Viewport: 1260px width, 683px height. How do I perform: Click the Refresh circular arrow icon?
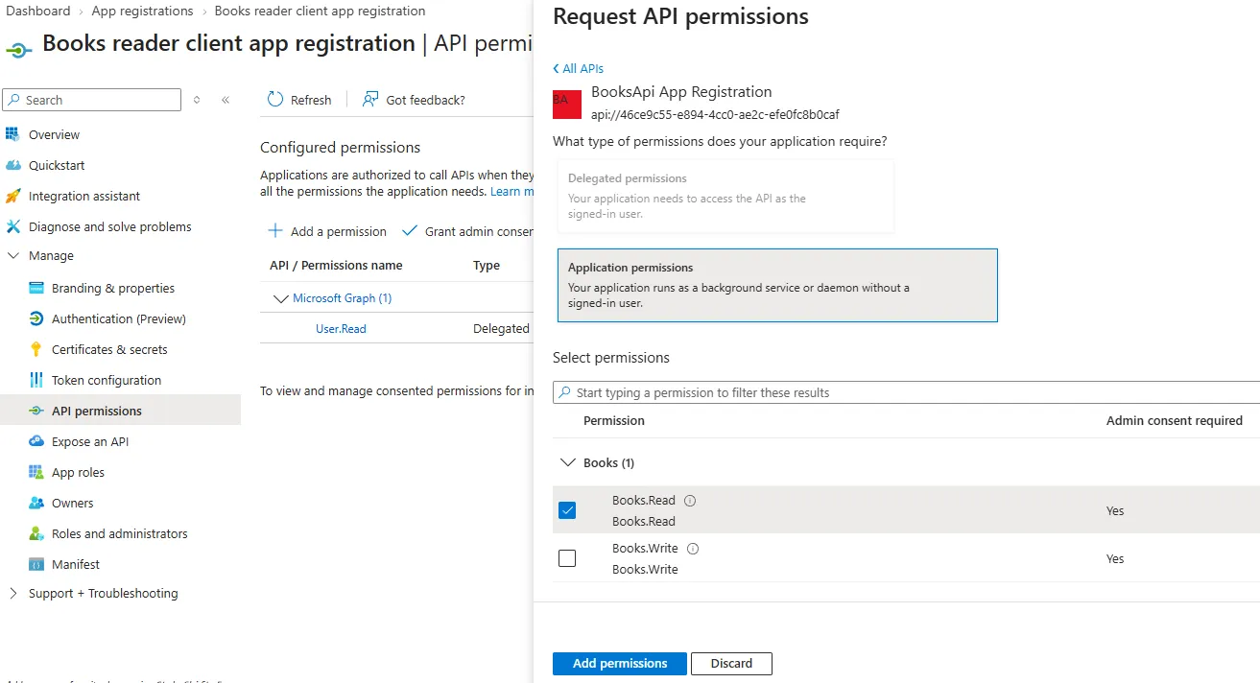pyautogui.click(x=275, y=99)
